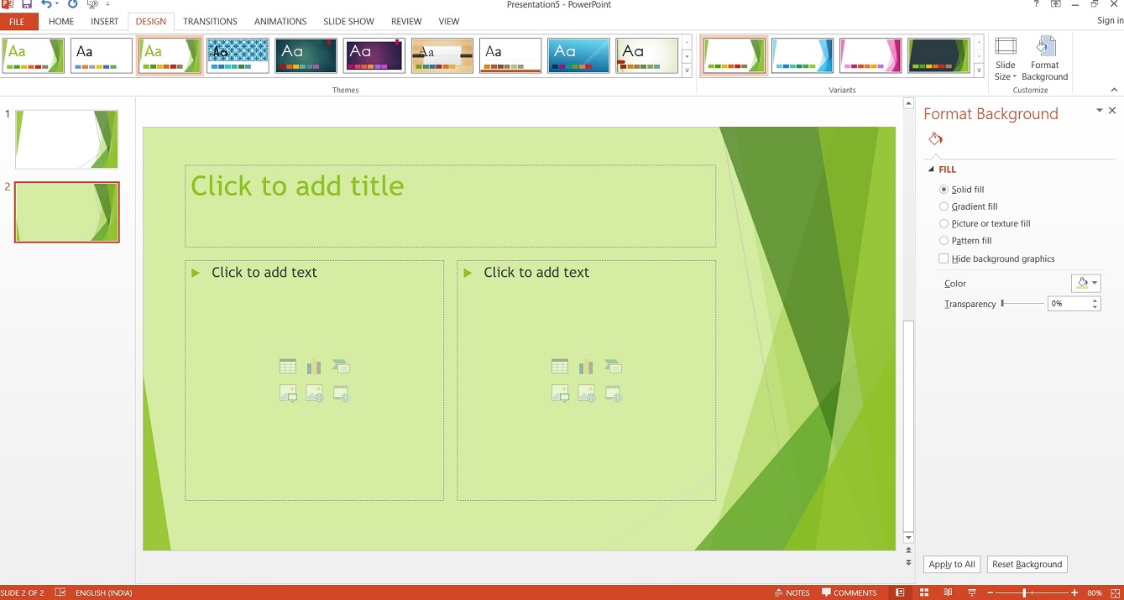Select slide 1 thumbnail
Image resolution: width=1124 pixels, height=600 pixels.
pos(67,139)
